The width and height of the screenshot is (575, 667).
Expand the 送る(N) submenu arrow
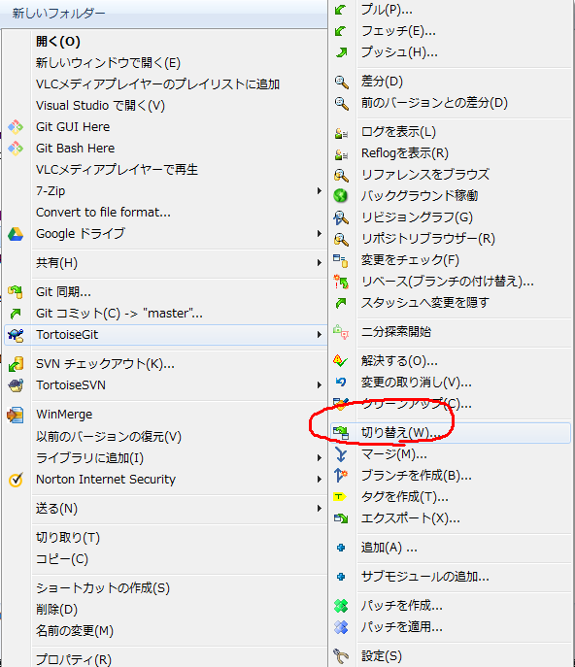[x=319, y=509]
